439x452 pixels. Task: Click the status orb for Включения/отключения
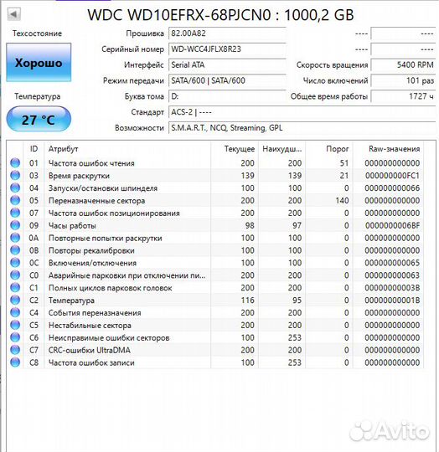pos(15,263)
